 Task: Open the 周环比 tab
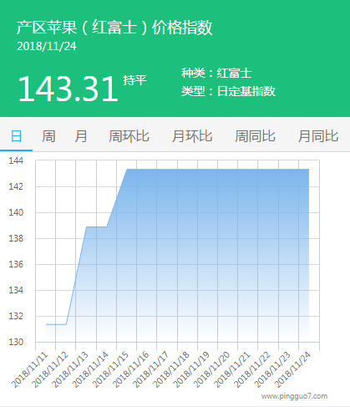click(x=129, y=136)
